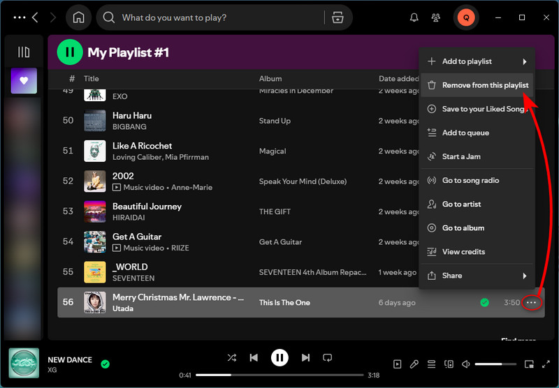Open the Share menu entry
Screen dimensions: 559x388
[477, 276]
